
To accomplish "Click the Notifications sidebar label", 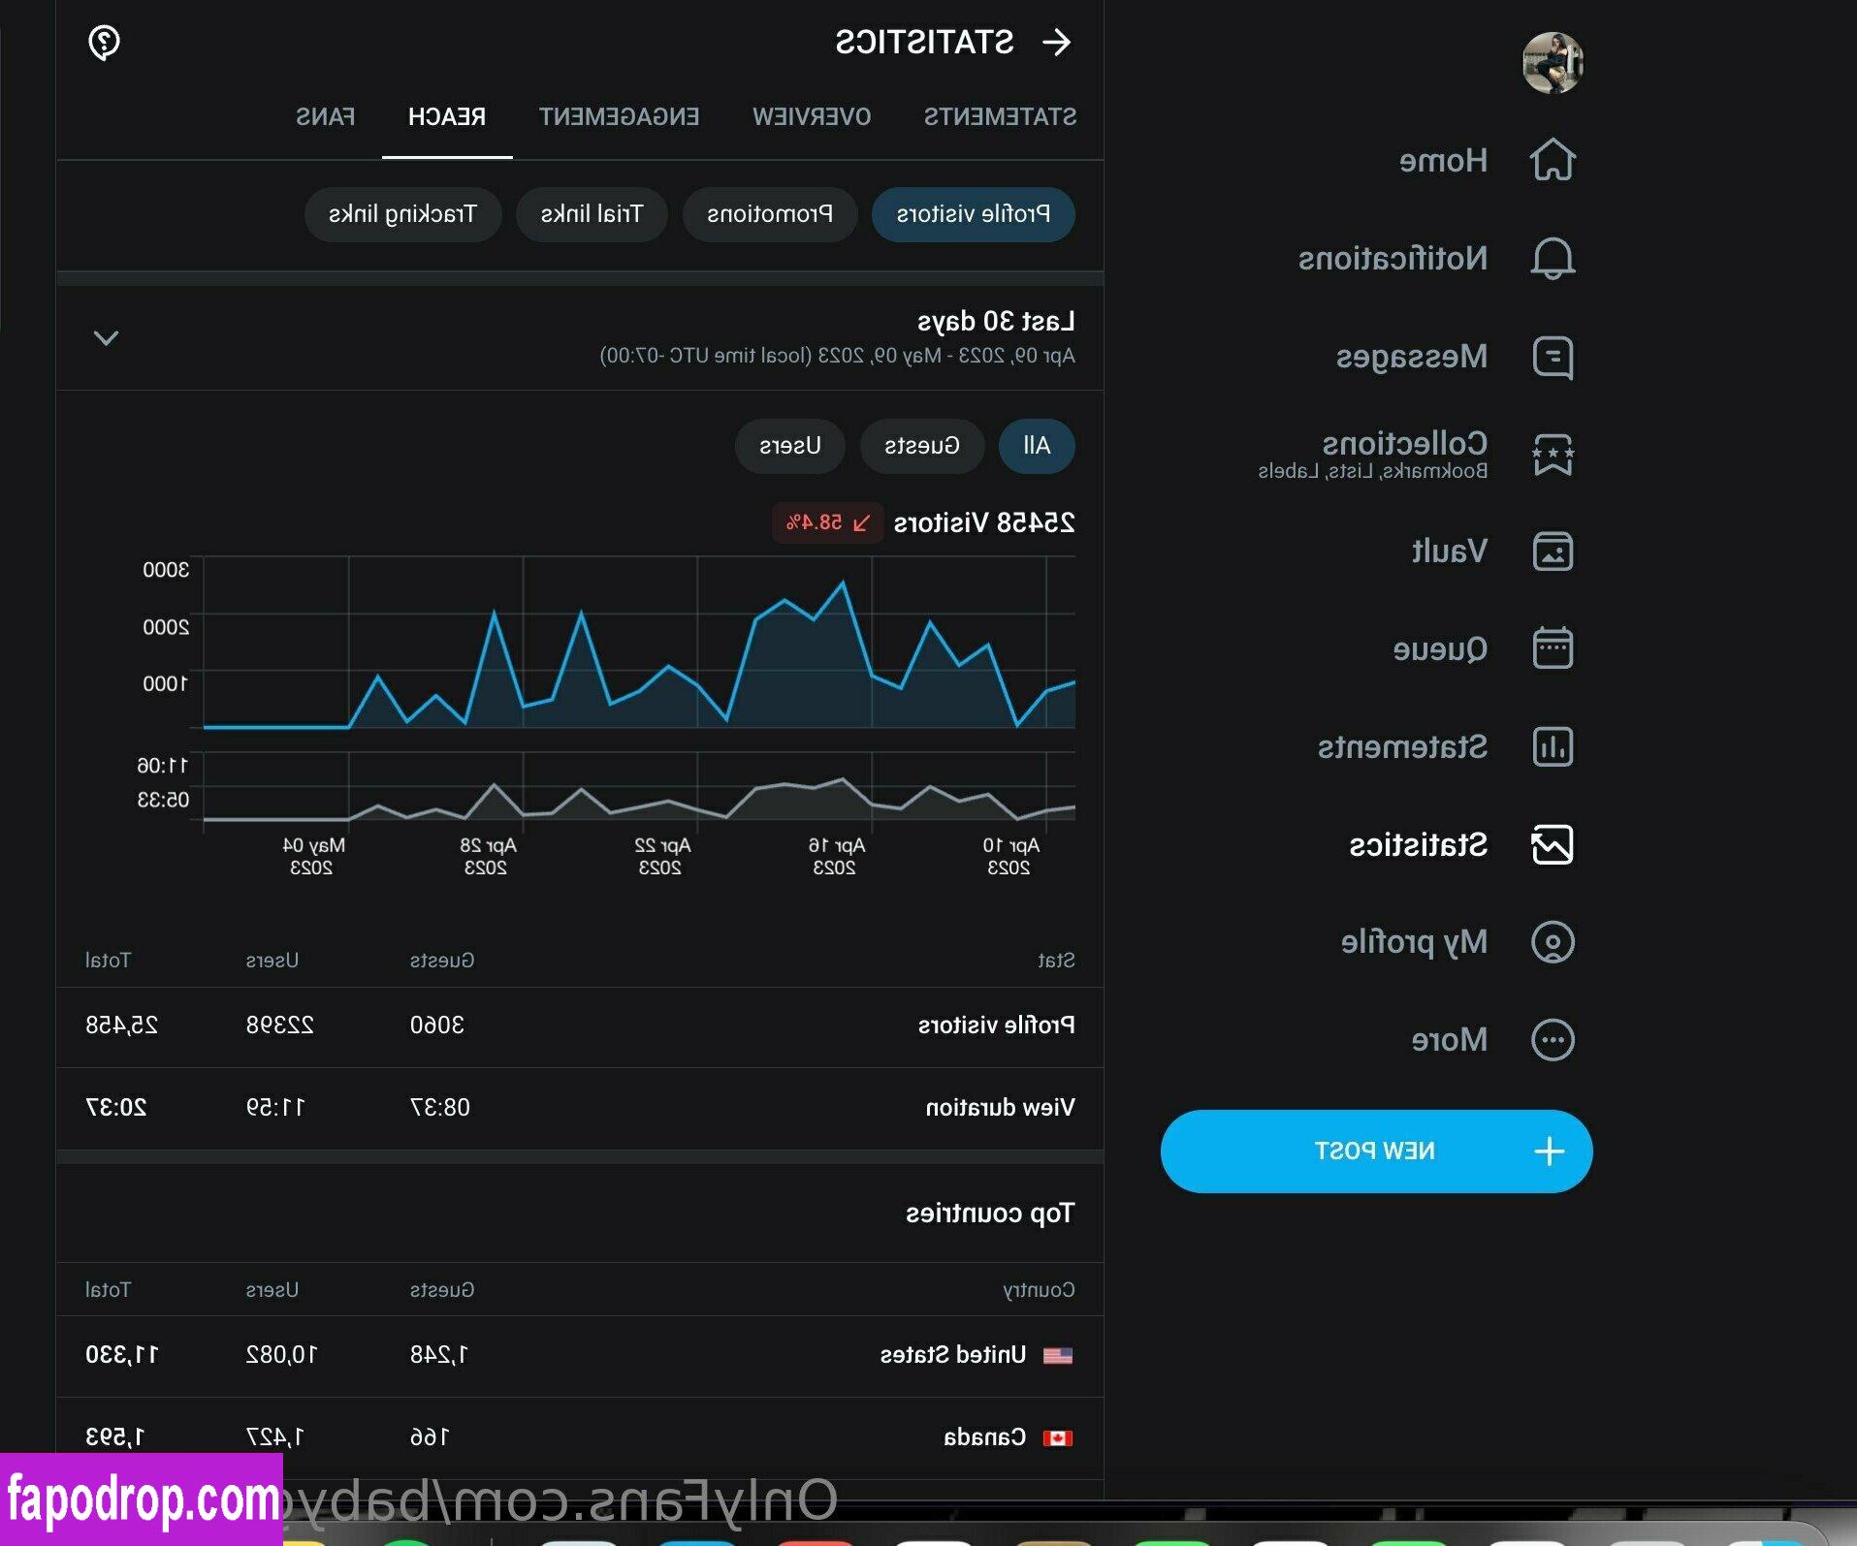I will pyautogui.click(x=1393, y=258).
